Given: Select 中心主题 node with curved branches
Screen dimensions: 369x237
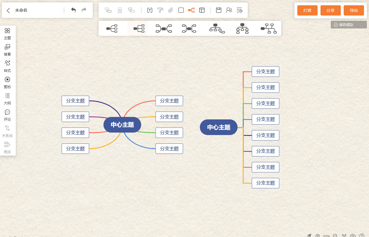Looking at the screenshot, I should [122, 125].
